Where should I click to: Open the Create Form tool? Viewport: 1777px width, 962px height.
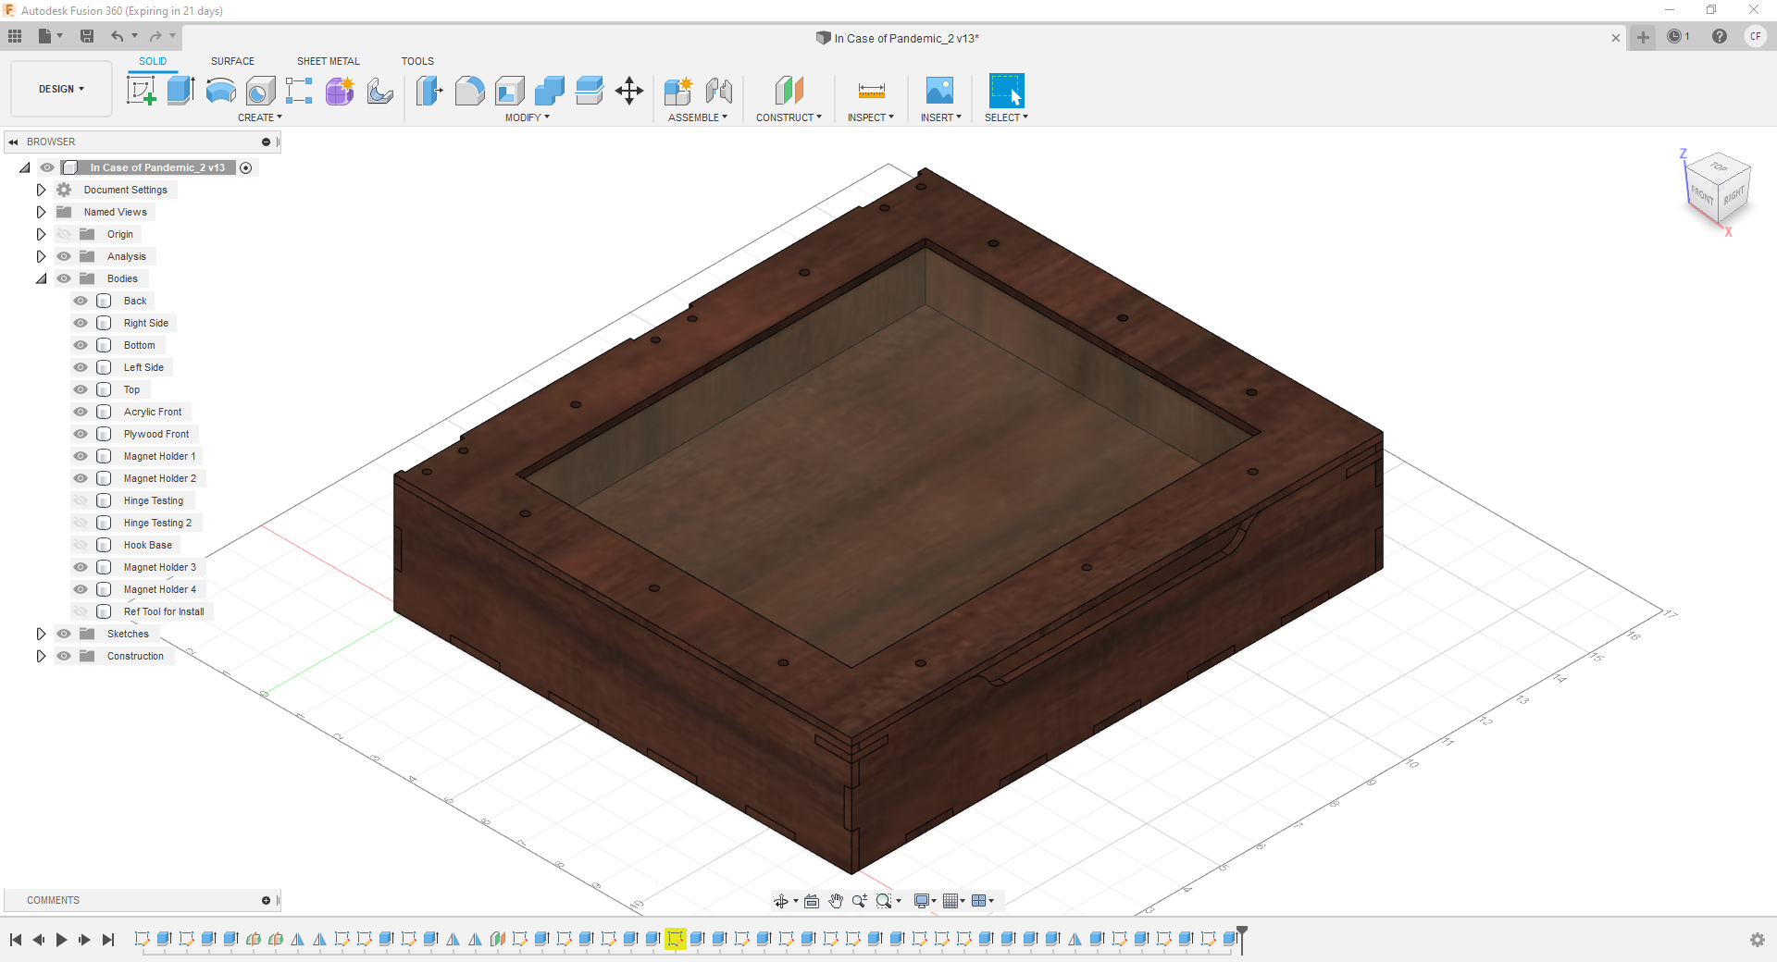(x=340, y=91)
